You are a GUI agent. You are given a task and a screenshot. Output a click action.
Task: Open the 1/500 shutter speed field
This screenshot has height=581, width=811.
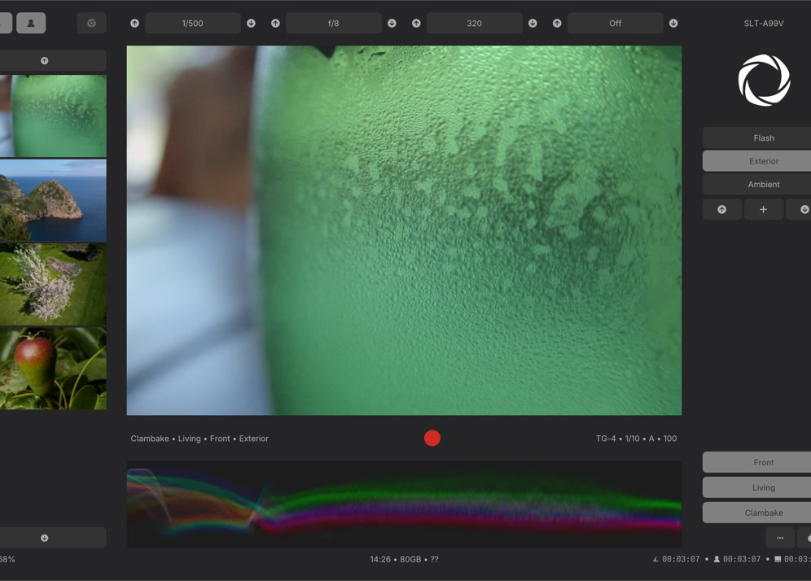[192, 24]
